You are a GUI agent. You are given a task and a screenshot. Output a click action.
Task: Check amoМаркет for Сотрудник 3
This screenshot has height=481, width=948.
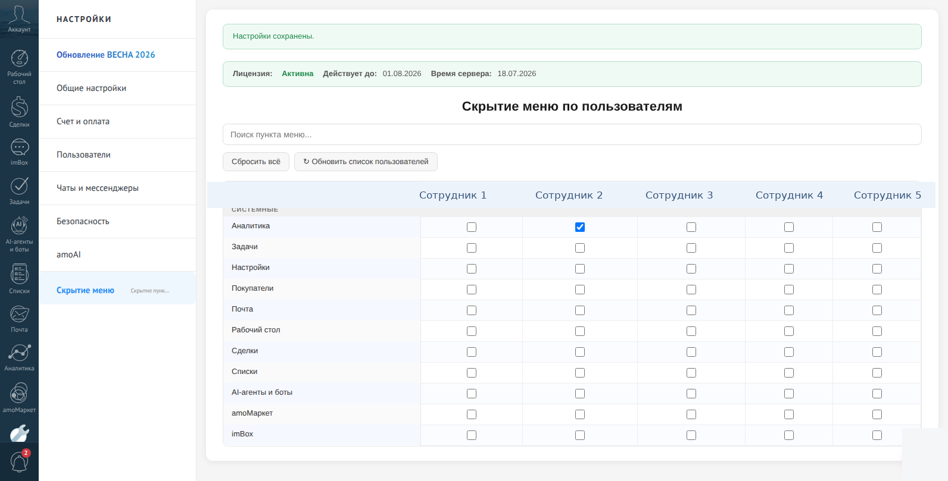point(691,414)
